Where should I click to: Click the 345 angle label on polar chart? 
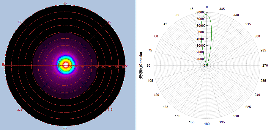click(222, 9)
